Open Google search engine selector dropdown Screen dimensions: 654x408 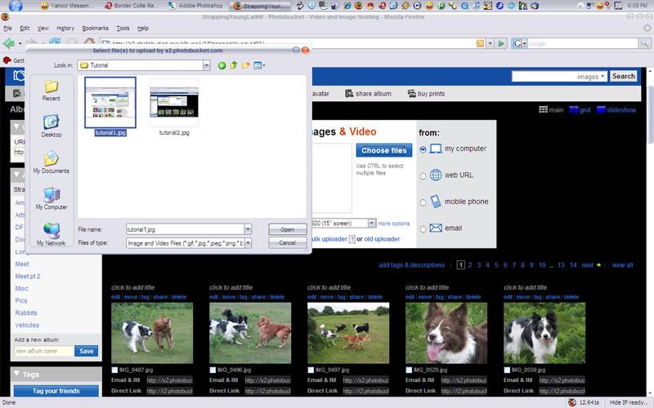[520, 43]
